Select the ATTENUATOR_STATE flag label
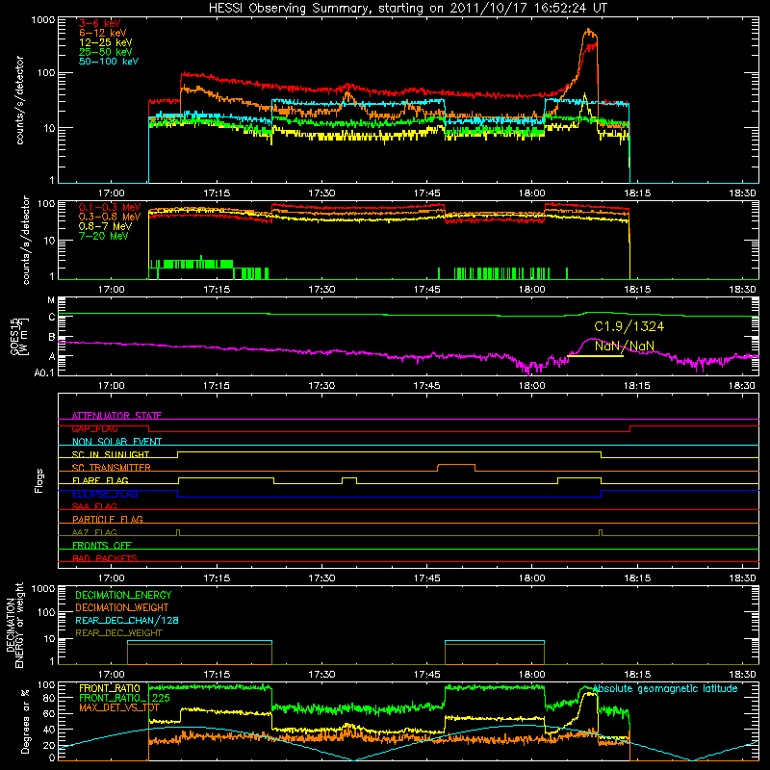Screen dimensions: 770x770 pos(116,416)
